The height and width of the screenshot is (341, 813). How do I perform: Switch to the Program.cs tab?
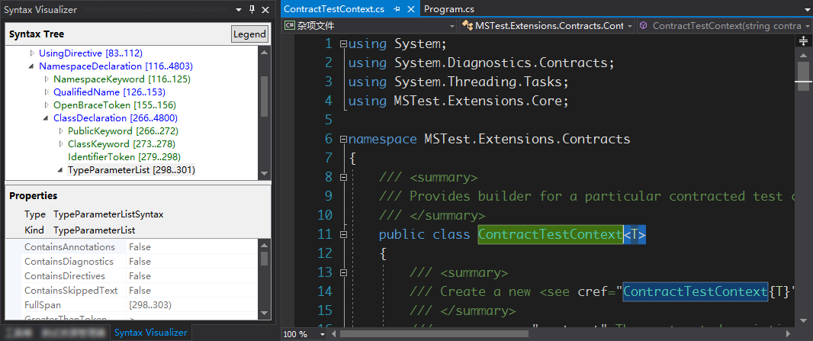pos(448,9)
